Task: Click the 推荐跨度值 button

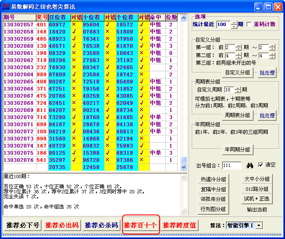Action: click(180, 225)
